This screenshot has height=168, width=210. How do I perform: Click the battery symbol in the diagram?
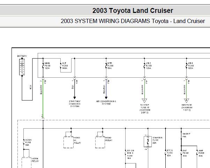[x=22, y=67]
